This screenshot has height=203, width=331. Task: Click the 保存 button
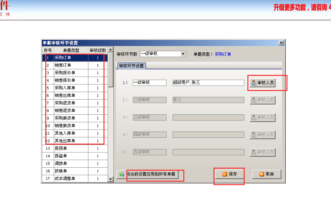tap(230, 174)
